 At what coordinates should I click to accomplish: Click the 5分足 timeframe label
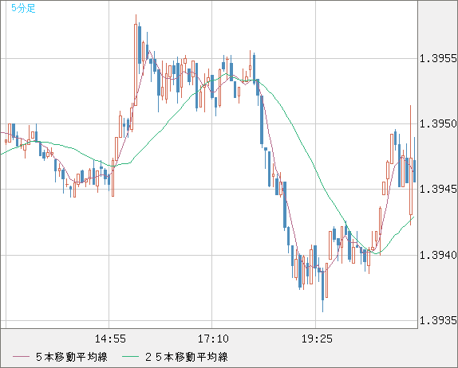23,8
